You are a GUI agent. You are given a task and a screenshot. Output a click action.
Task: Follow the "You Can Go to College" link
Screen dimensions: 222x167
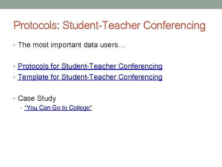58,108
